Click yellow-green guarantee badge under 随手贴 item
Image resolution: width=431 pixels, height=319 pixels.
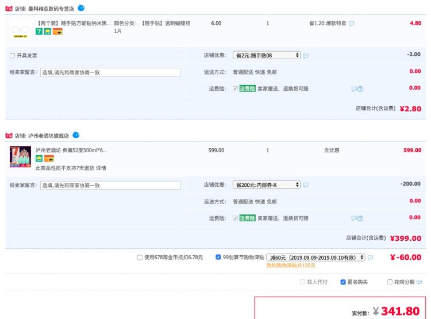click(48, 32)
